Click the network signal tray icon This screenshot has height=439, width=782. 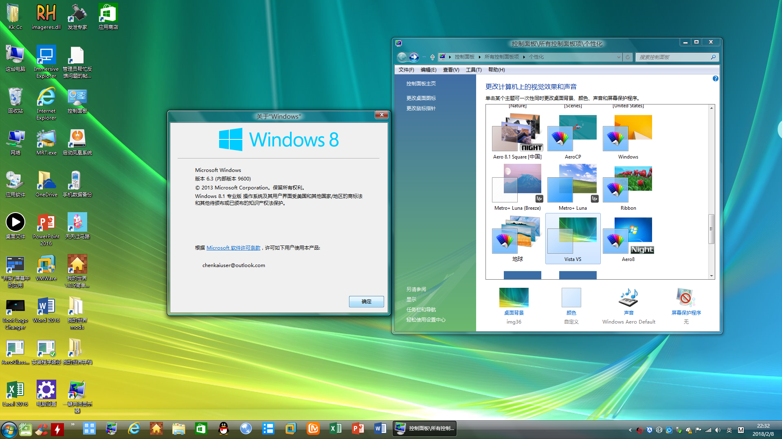(708, 430)
